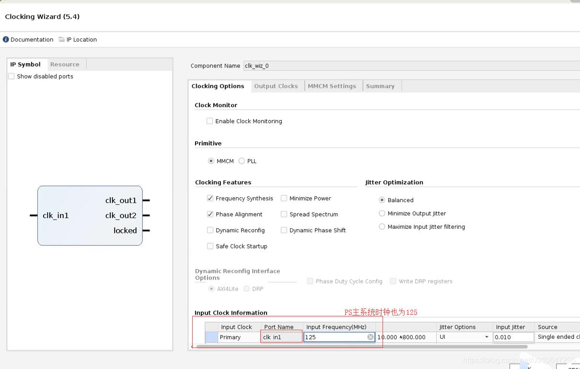Enable Dynamic Reconfig checkbox
This screenshot has width=580, height=369.
click(x=210, y=230)
